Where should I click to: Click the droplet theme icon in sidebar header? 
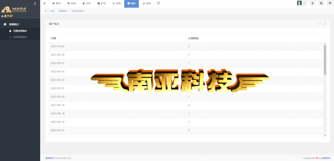(35, 3)
